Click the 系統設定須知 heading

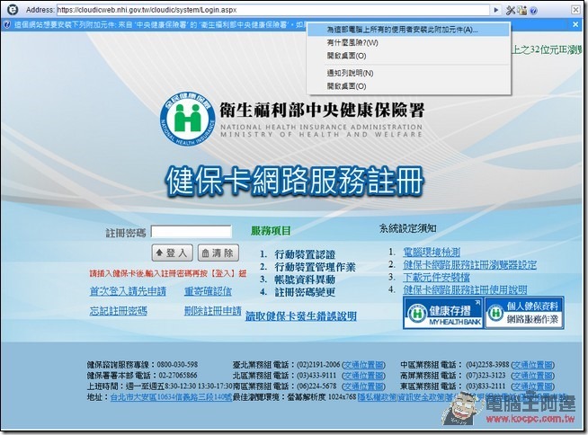click(407, 228)
